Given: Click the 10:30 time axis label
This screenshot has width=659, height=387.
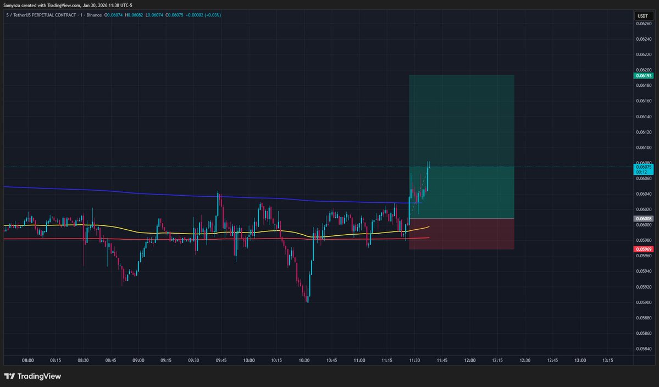Looking at the screenshot, I should click(x=304, y=361).
